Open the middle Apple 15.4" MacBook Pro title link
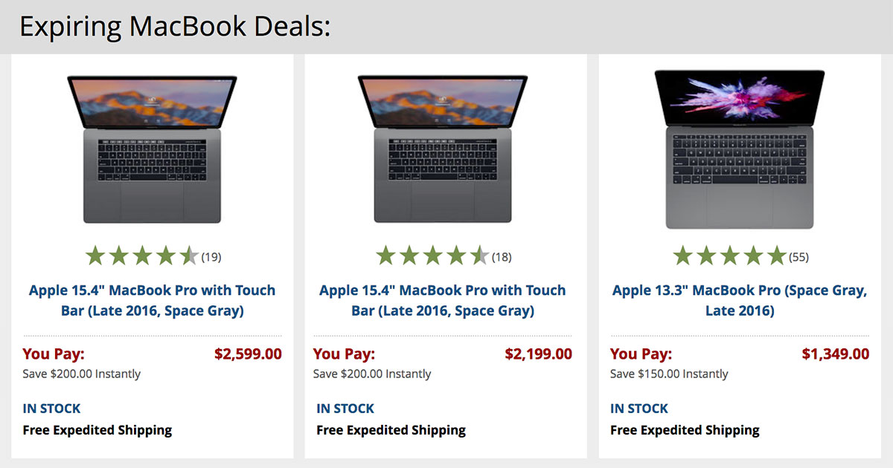Viewport: 893px width, 468px height. pos(442,300)
